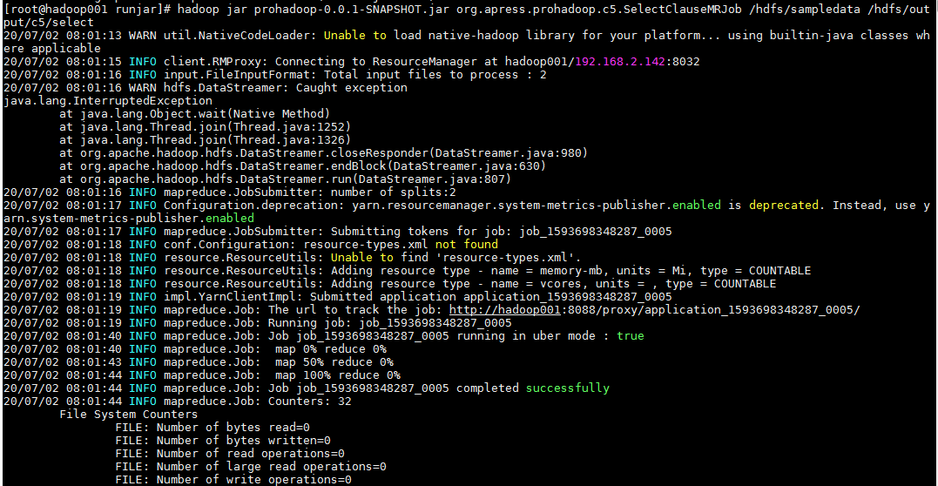938x486 pixels.
Task: Click the green 'true' for uber mode
Action: pyautogui.click(x=631, y=336)
